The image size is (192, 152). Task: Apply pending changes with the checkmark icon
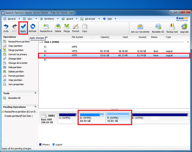click(x=23, y=28)
